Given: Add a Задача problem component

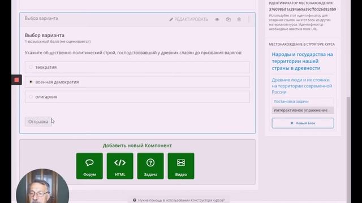Looking at the screenshot, I should (x=150, y=166).
